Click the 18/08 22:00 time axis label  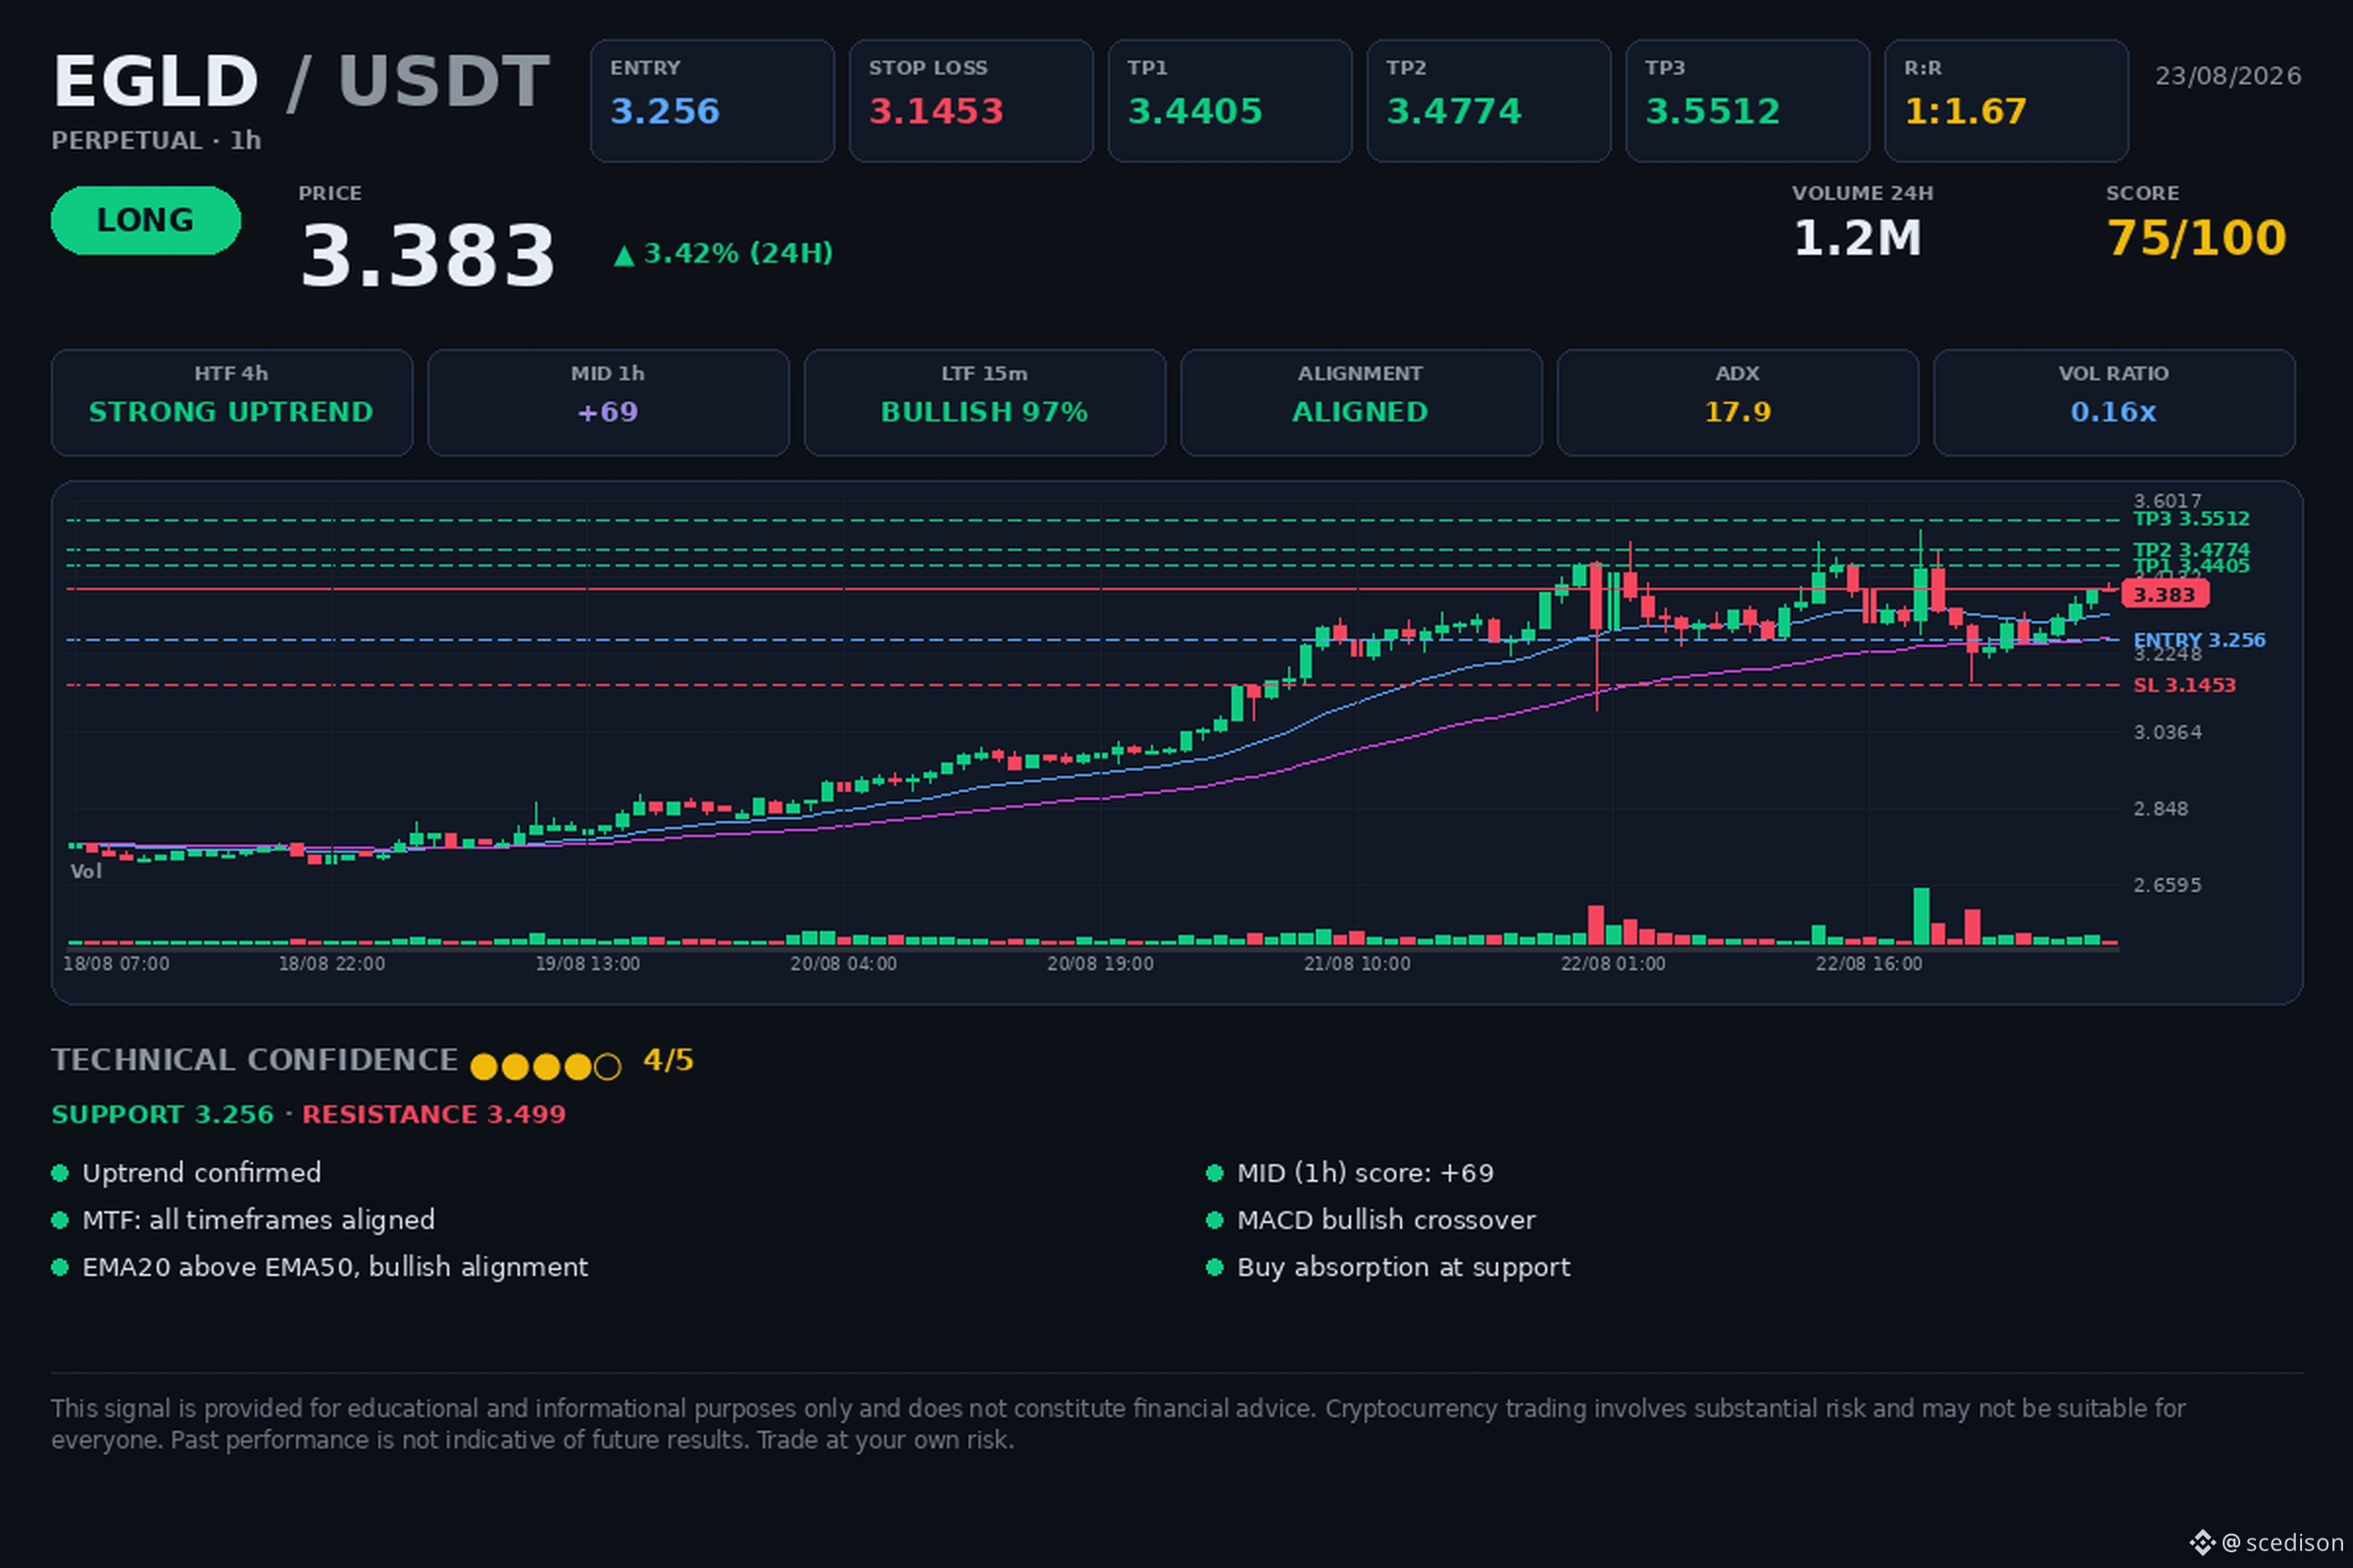(x=331, y=964)
